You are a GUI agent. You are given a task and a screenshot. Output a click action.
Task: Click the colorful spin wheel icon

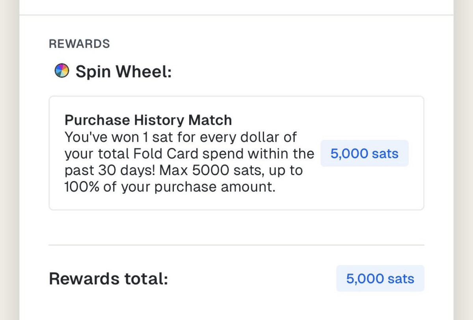[x=61, y=71]
